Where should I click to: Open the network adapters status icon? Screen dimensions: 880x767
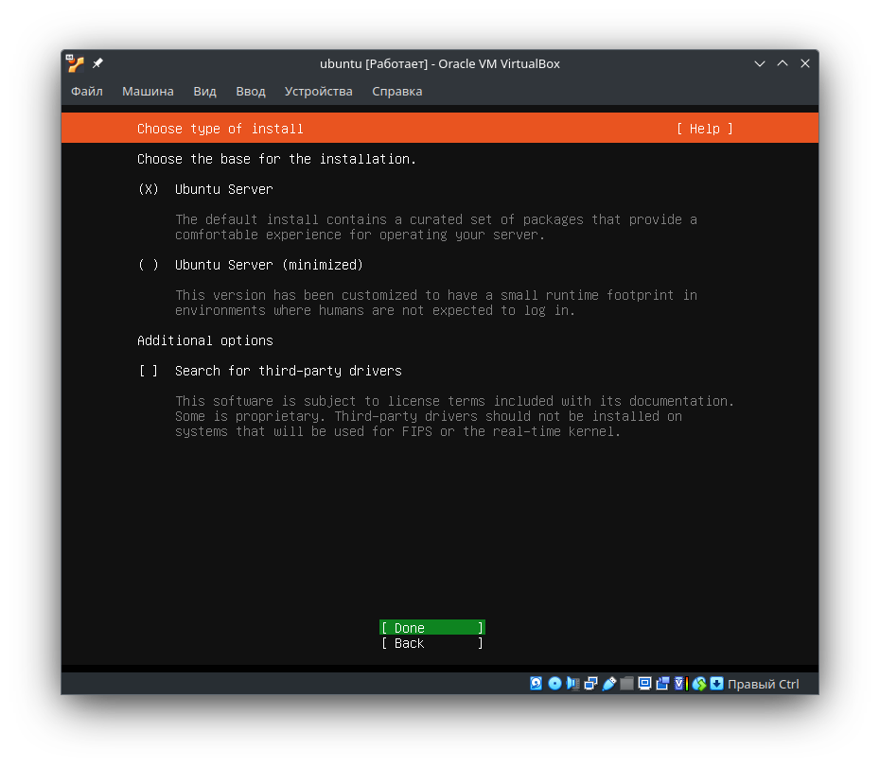tap(590, 683)
